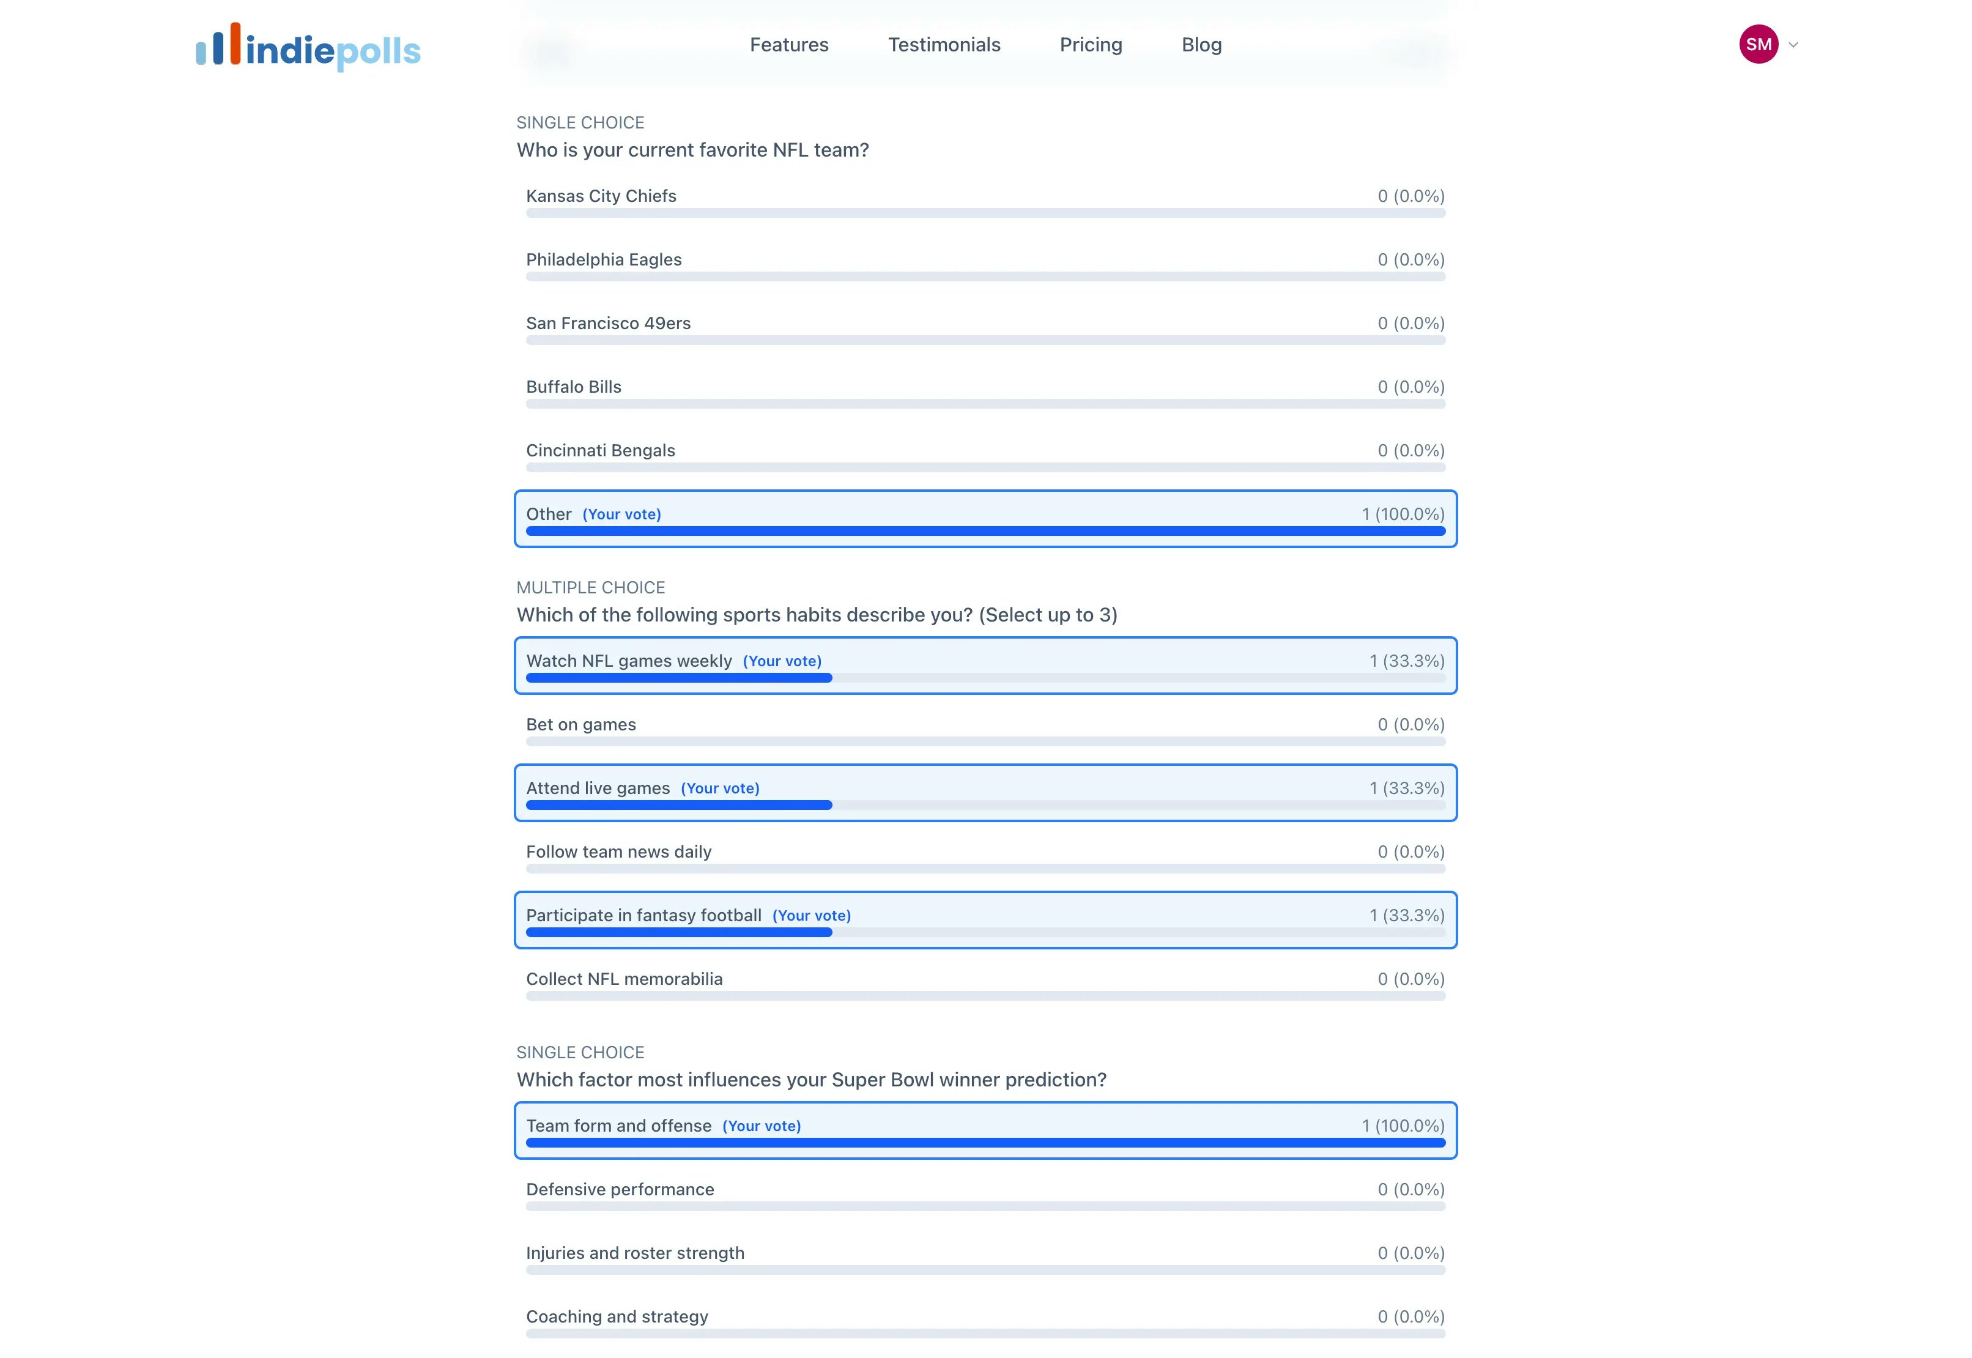Screen dimensions: 1972x1358
Task: Choose the Philadelphia Eagles option
Action: [x=985, y=265]
